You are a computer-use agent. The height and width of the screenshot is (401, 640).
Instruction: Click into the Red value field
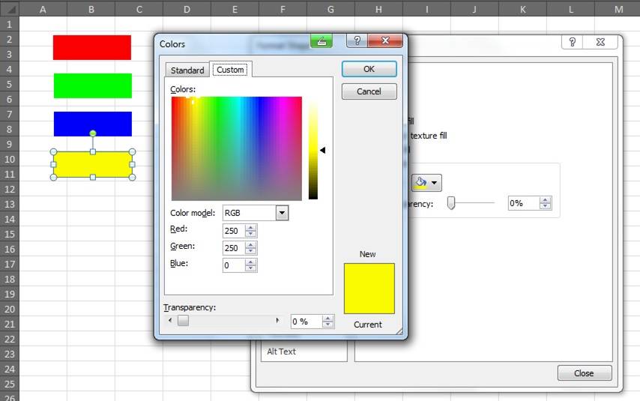click(234, 231)
